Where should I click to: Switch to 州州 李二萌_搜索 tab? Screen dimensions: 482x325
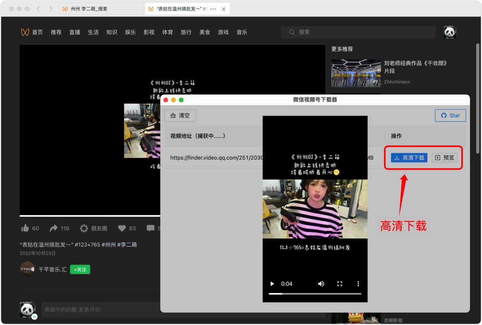(x=101, y=9)
